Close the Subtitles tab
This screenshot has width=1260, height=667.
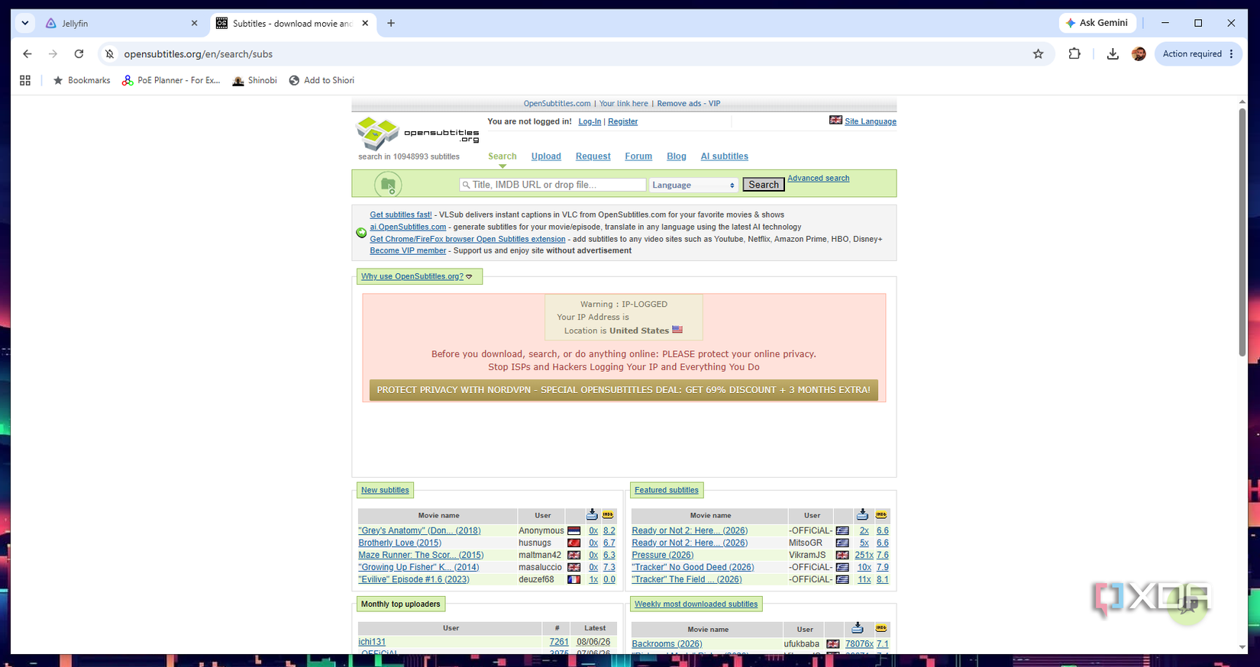[x=365, y=24]
